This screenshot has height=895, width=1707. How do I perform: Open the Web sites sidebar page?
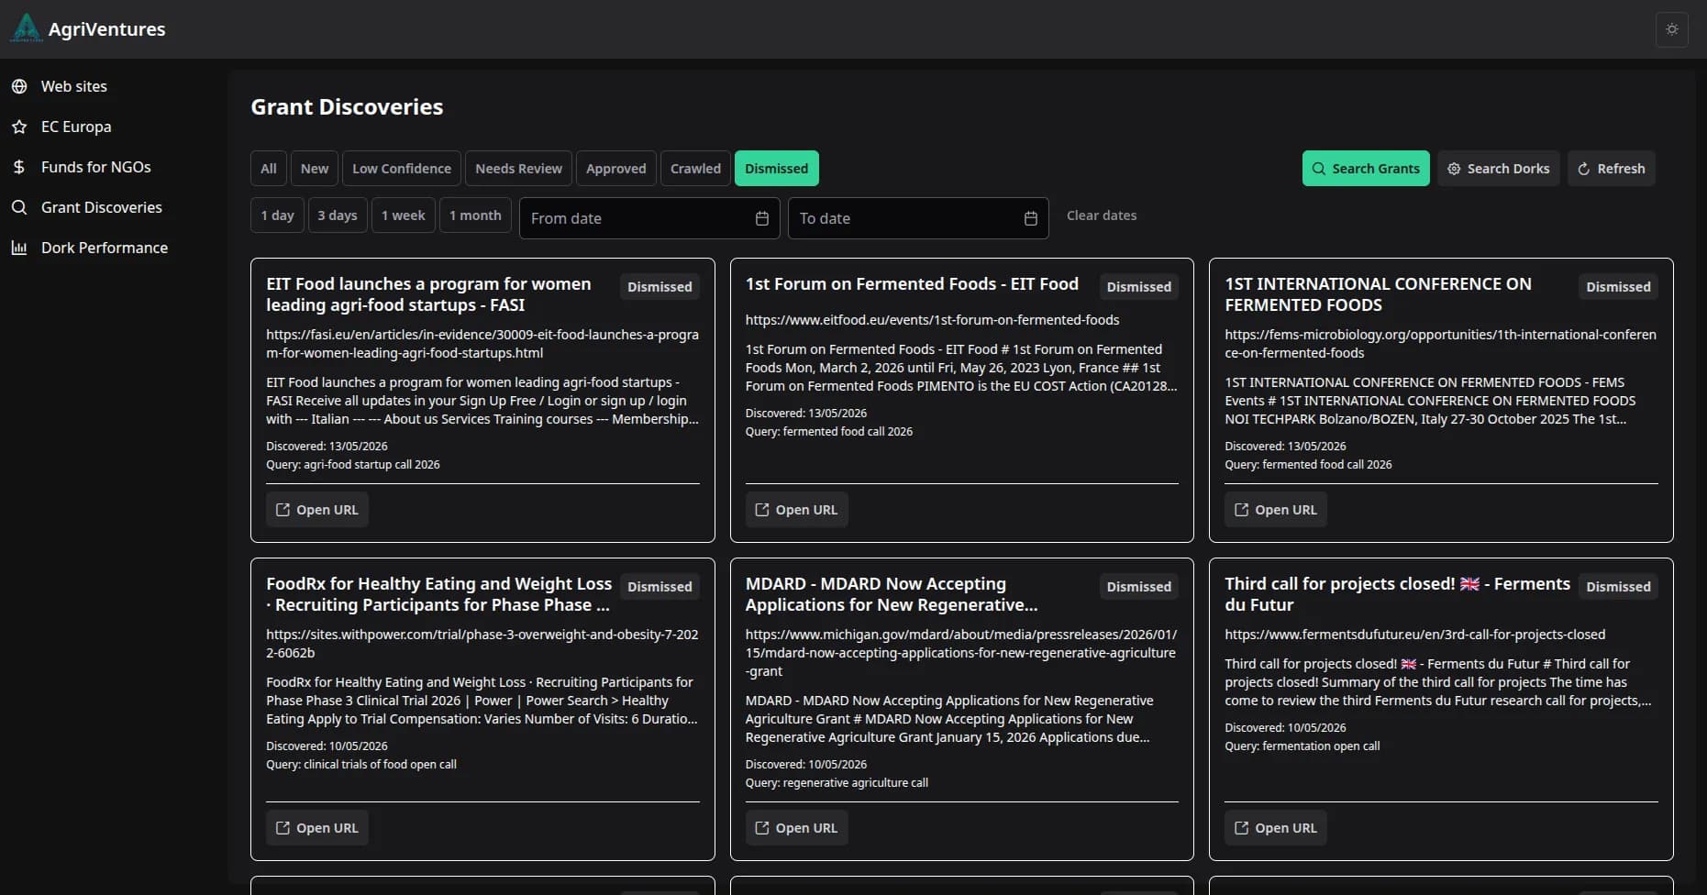pyautogui.click(x=73, y=86)
